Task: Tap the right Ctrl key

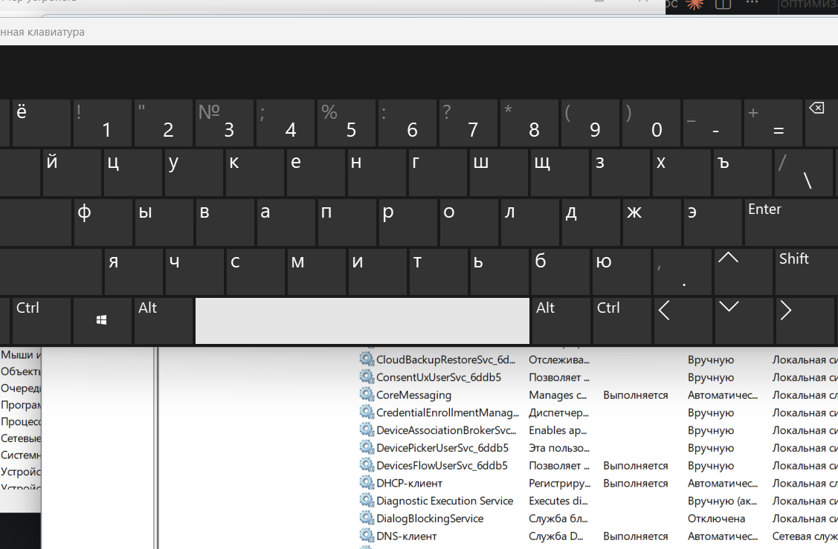Action: 622,320
